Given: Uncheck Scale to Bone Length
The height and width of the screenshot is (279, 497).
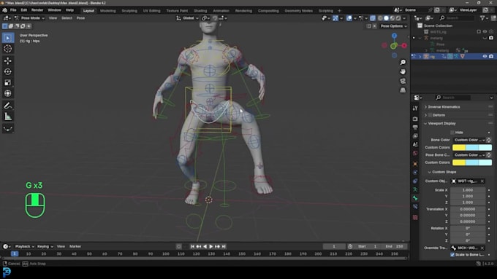Looking at the screenshot, I should [452, 255].
